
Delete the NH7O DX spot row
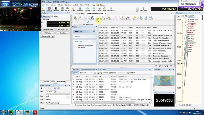click(x=73, y=79)
